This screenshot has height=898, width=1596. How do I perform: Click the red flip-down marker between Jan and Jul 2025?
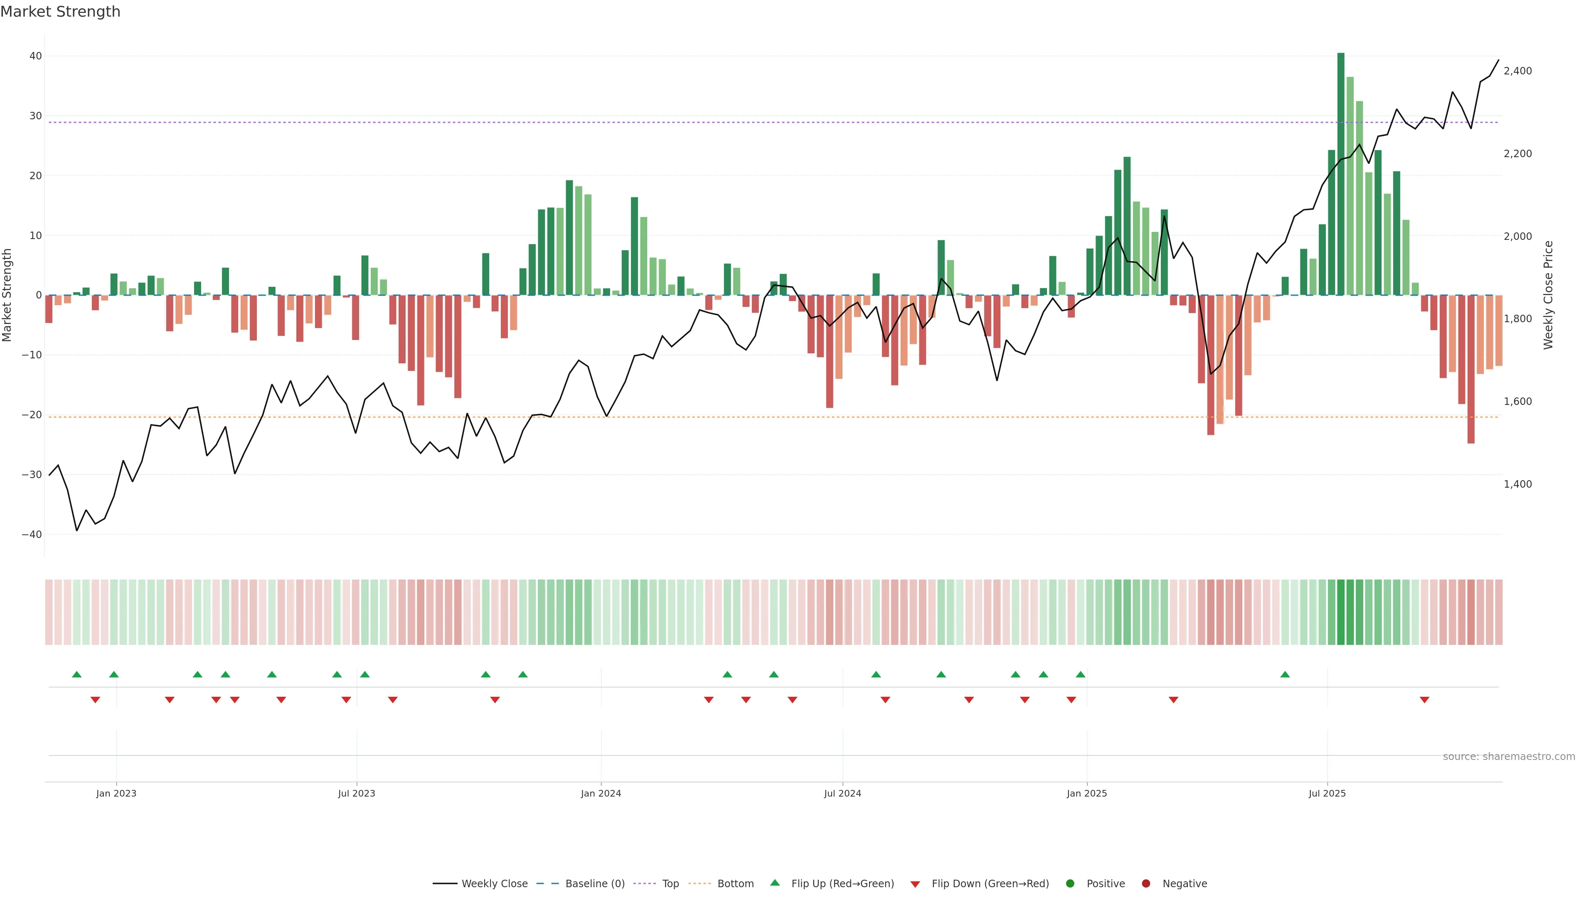tap(1173, 700)
